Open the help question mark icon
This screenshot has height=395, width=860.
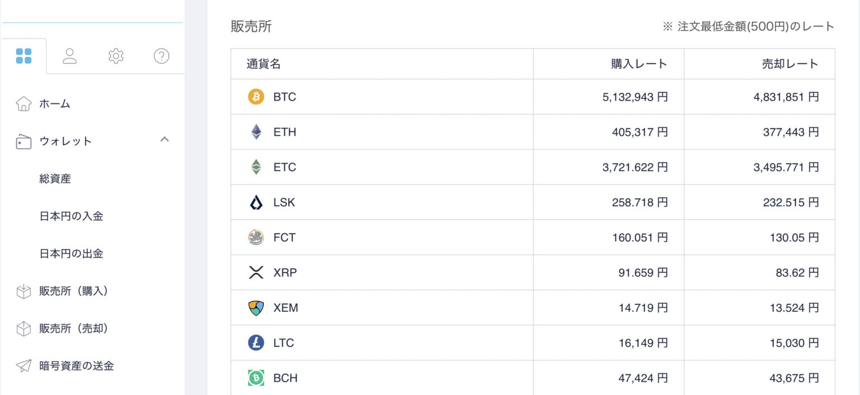161,56
